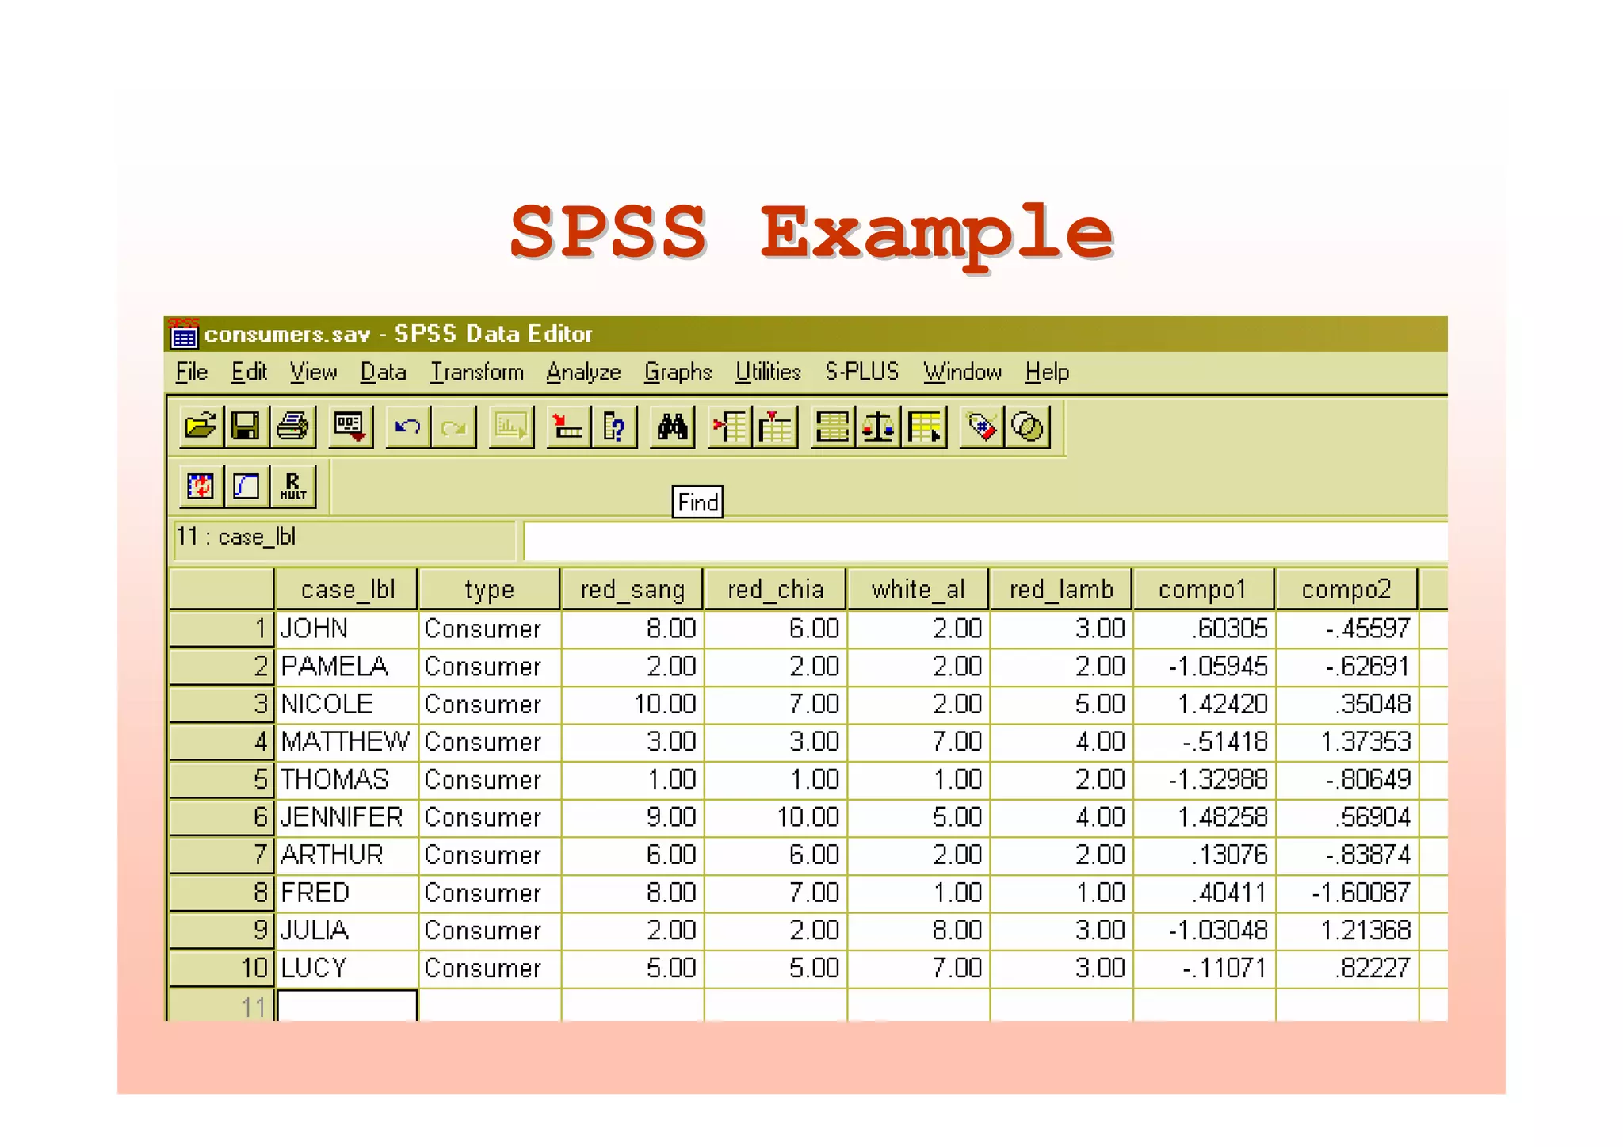Click the Find binoculars icon
The image size is (1623, 1147).
[672, 427]
